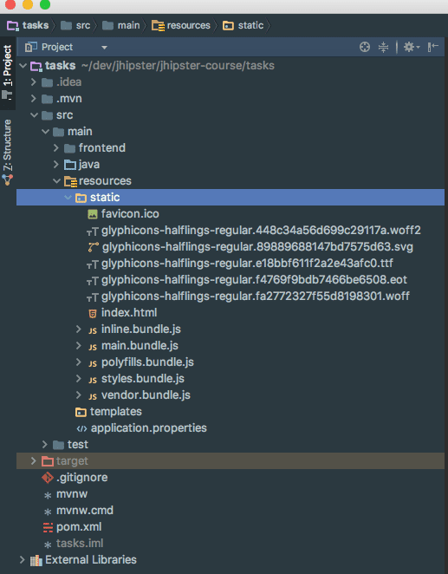Screen dimensions: 448x574
Task: Select the application.properties file name
Action: click(x=149, y=428)
